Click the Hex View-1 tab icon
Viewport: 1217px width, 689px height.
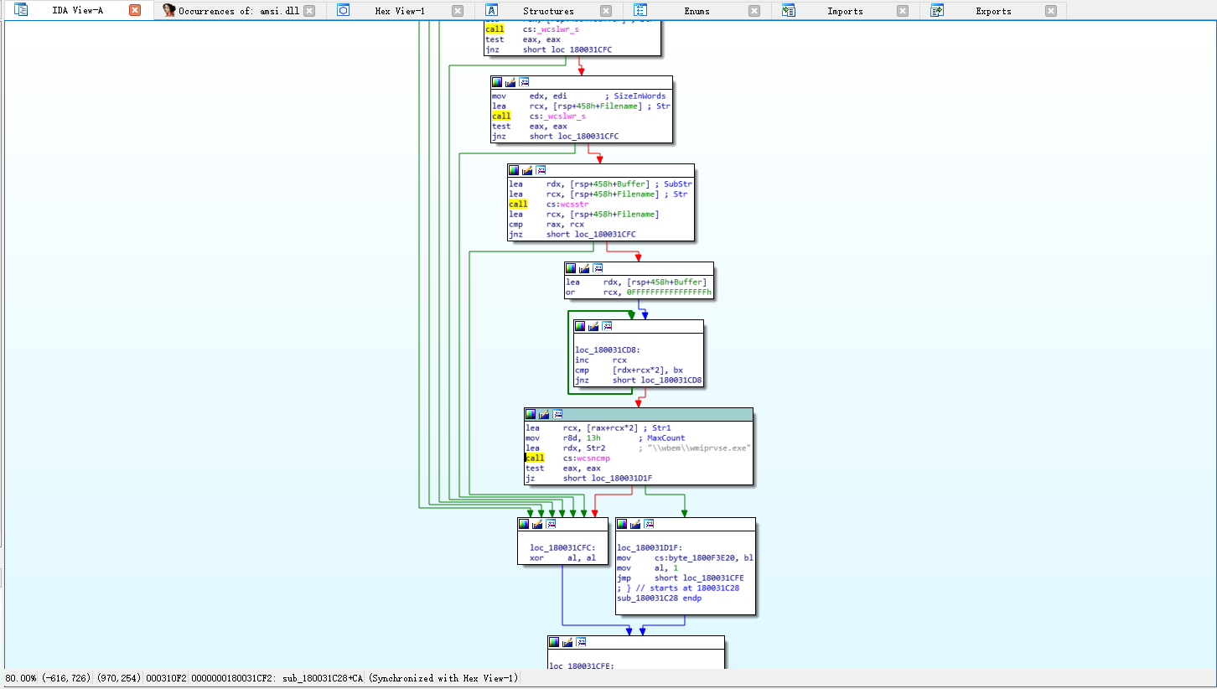(344, 11)
